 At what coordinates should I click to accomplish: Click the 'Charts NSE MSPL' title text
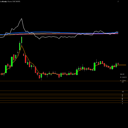[14, 2]
